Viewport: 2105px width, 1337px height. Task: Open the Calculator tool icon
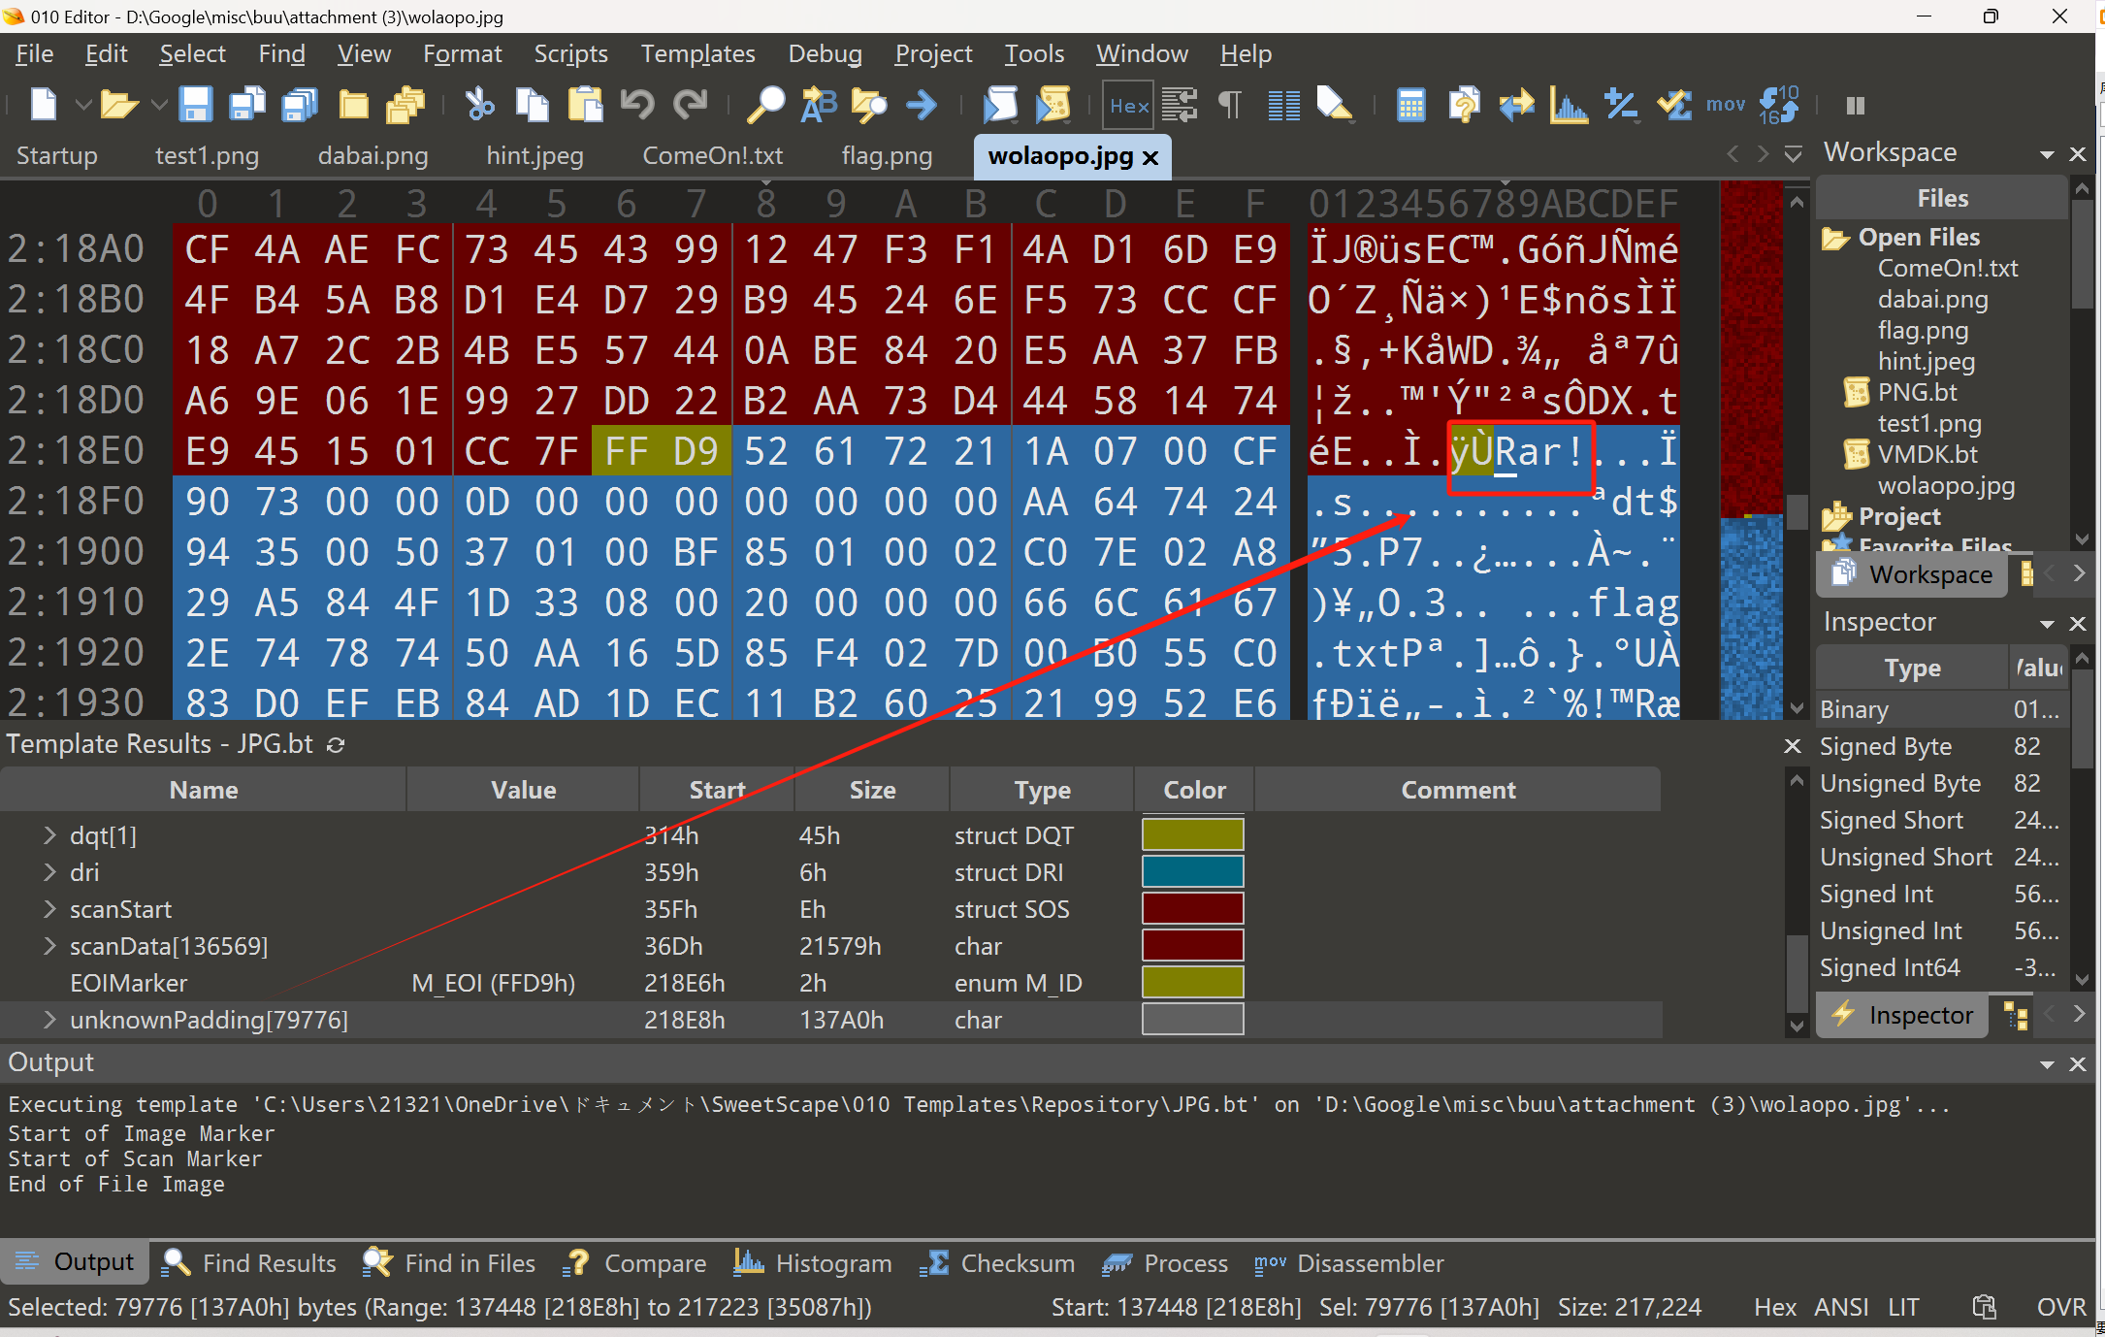pyautogui.click(x=1410, y=104)
